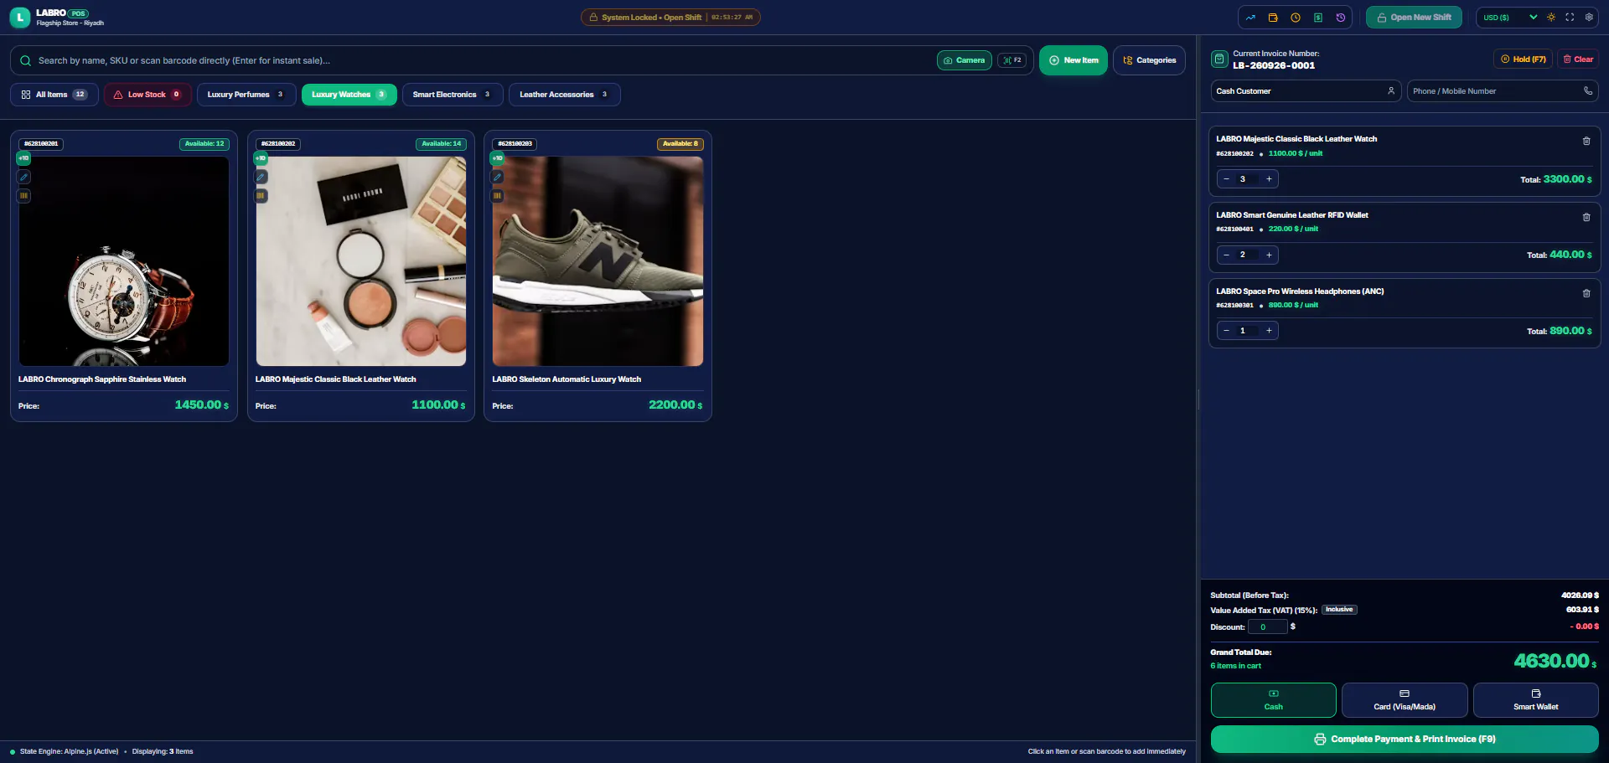Hold invoice with Hold (F7) button
This screenshot has height=763, width=1609.
coord(1523,59)
